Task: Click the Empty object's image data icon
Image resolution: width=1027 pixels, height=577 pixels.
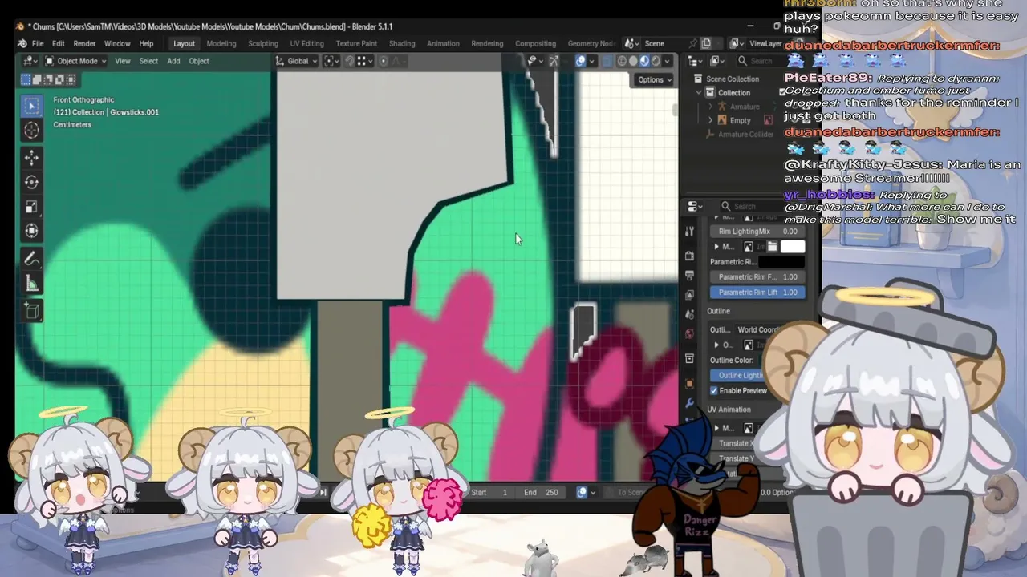Action: pyautogui.click(x=768, y=120)
